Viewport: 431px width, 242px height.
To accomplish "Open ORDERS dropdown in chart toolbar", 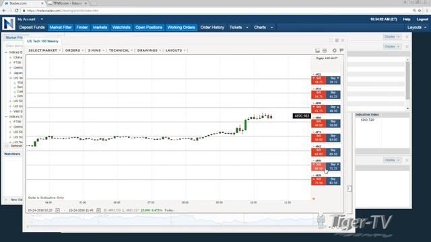I will [x=74, y=50].
